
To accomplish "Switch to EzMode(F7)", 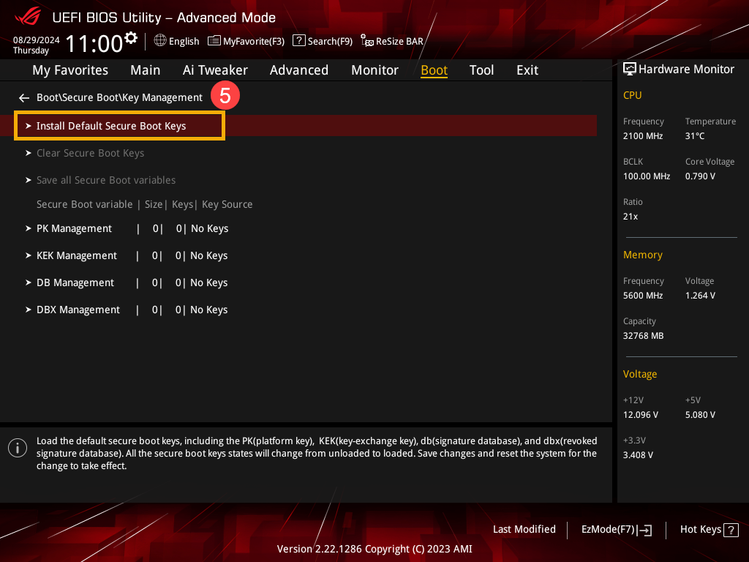I will tap(616, 530).
